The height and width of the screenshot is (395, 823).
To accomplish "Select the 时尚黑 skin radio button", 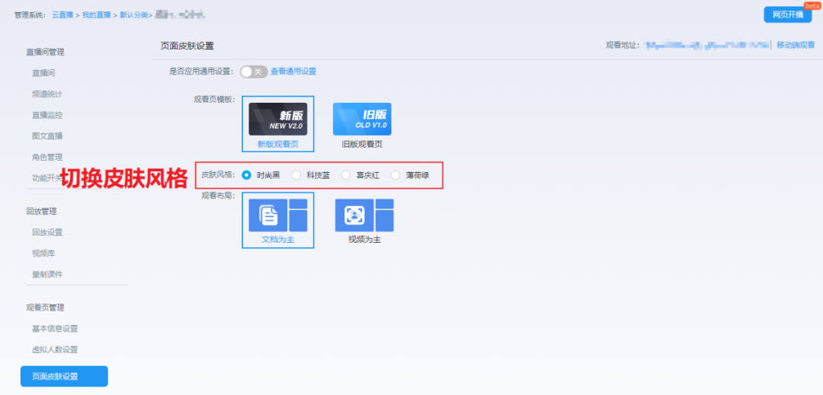I will point(247,175).
